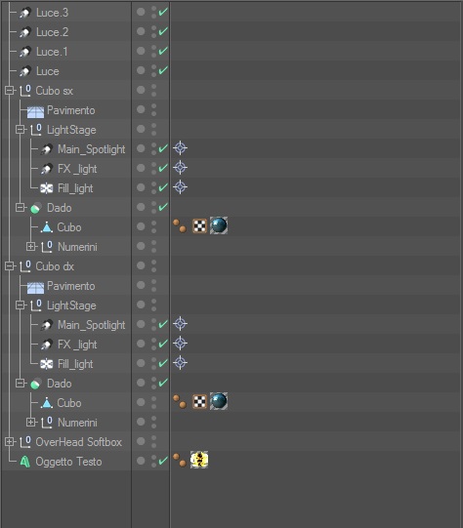The height and width of the screenshot is (528, 463).
Task: Collapse Dado under Cubo dx
Action: pos(20,384)
